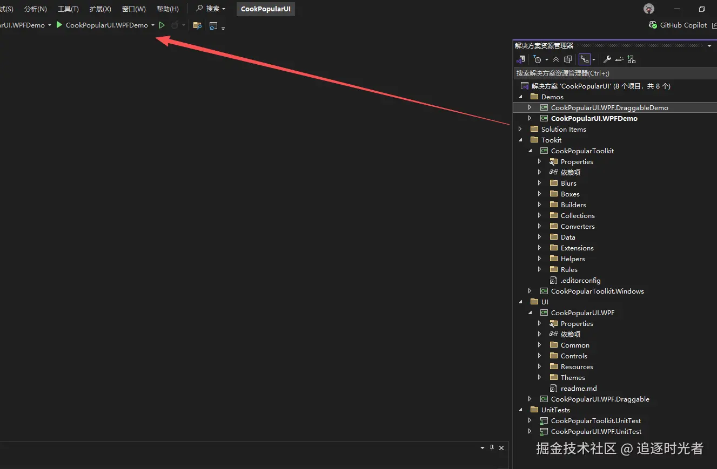Toggle the highlighted nested-view button in Solution Explorer toolbar
717x469 pixels.
pyautogui.click(x=585, y=59)
